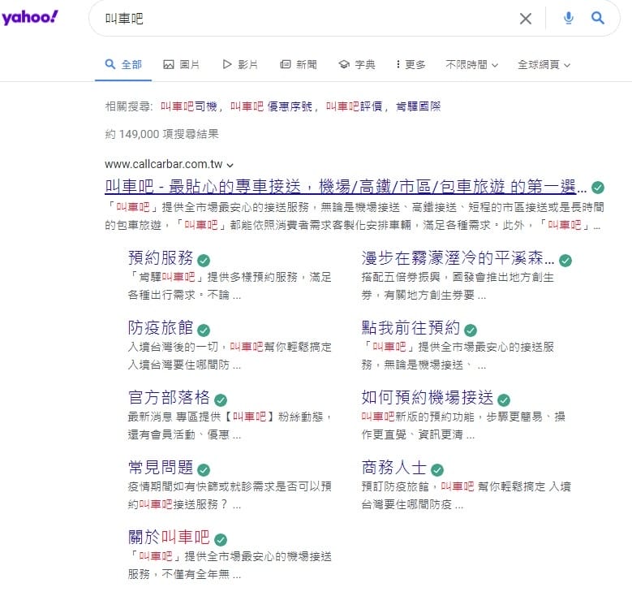Image resolution: width=632 pixels, height=609 pixels.
Task: Click verified checkmark beside 關於叫車吧
Action: click(221, 540)
